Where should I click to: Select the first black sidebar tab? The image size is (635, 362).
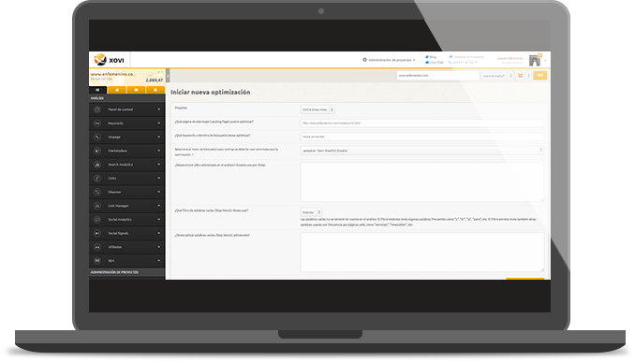97,90
